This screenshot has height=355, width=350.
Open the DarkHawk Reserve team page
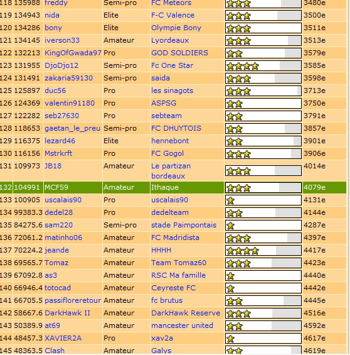186,313
